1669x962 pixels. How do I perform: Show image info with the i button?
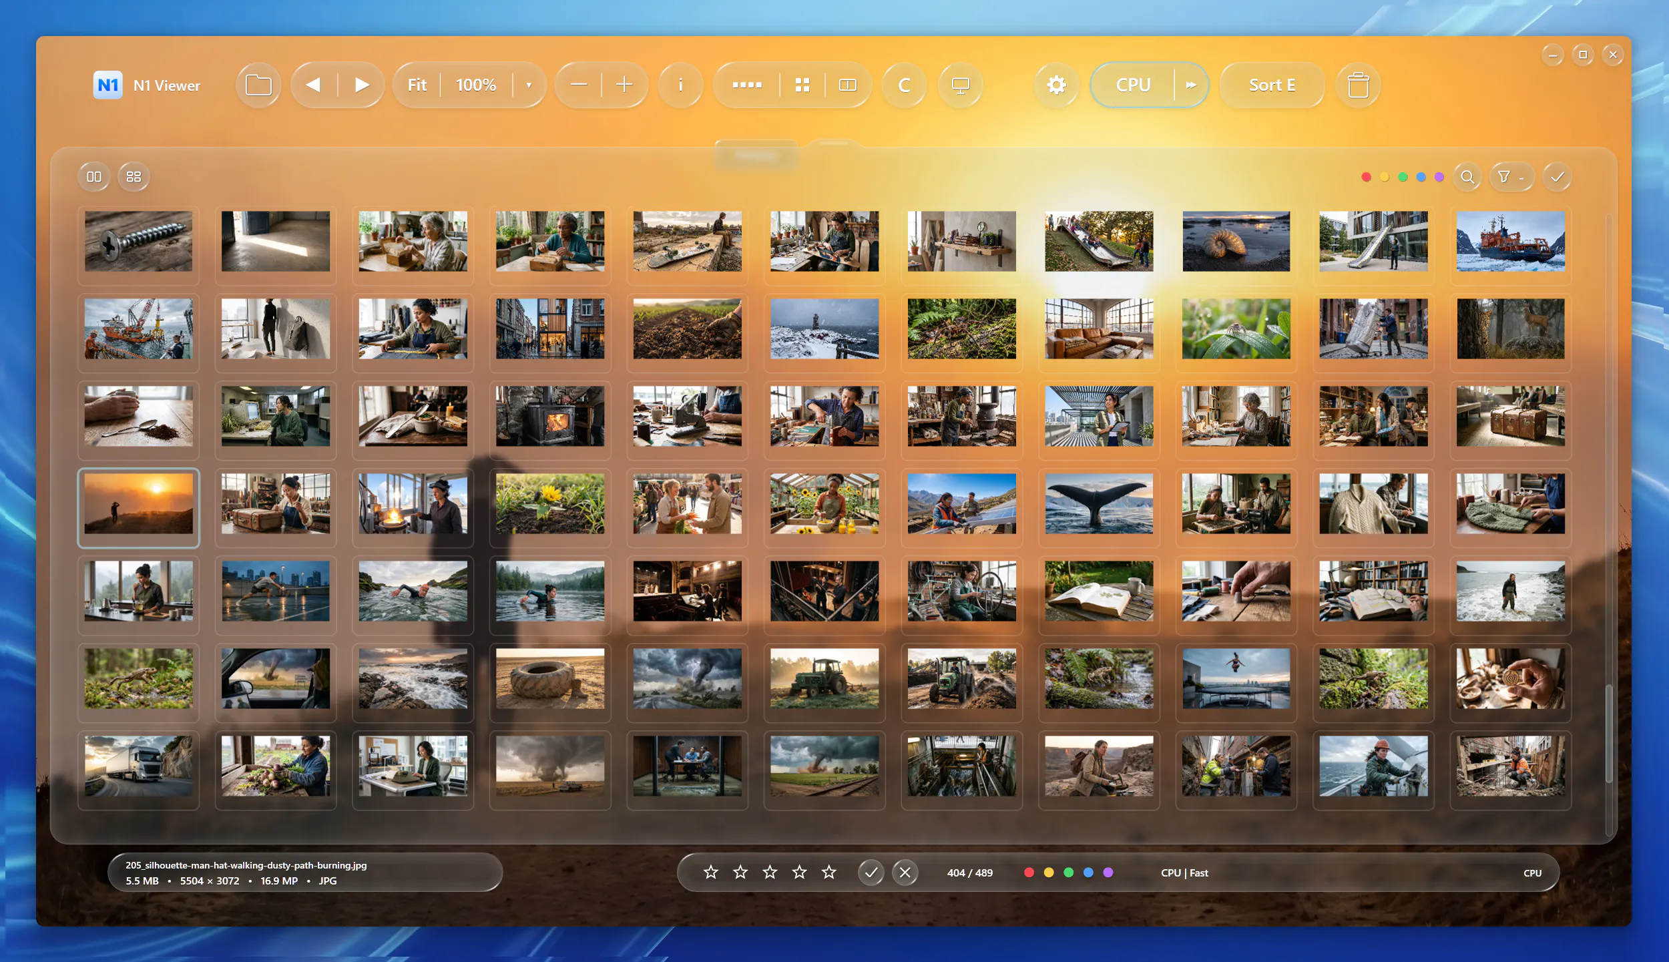pyautogui.click(x=680, y=85)
